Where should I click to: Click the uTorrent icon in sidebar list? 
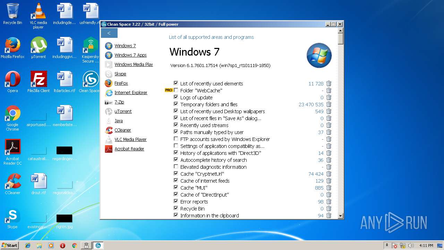pos(109,111)
